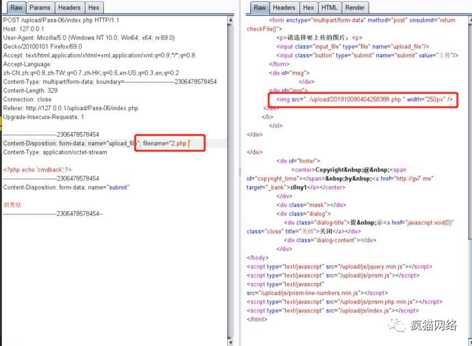This screenshot has height=346, width=472.
Task: Click the prism.js script line
Action: (x=333, y=276)
